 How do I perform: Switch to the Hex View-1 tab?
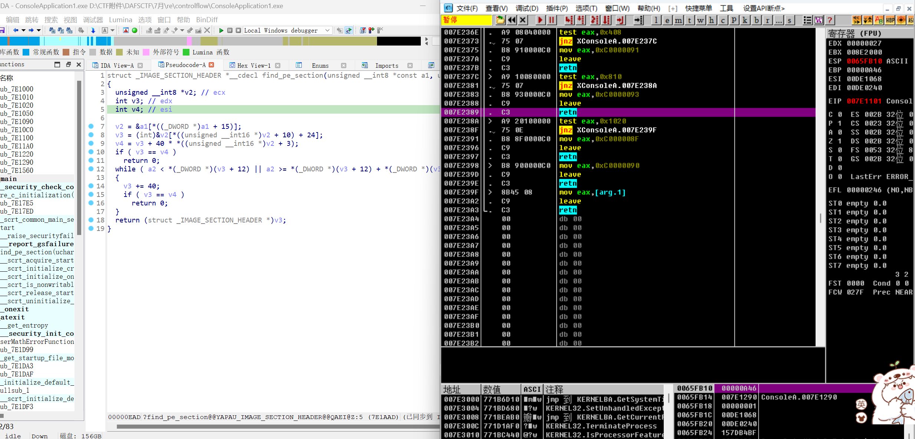254,66
